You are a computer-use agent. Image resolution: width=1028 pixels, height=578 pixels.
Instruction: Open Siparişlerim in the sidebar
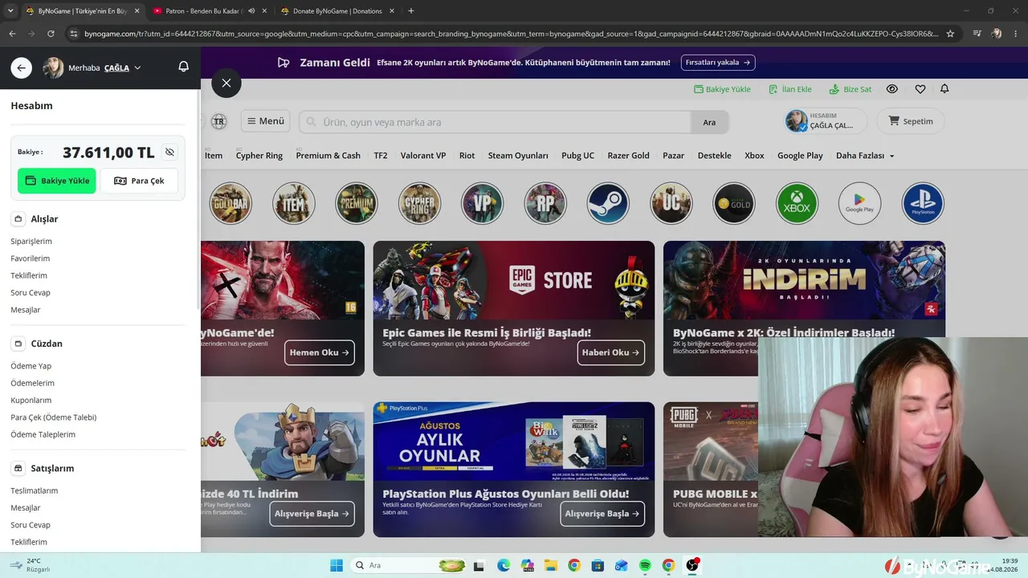pos(31,241)
